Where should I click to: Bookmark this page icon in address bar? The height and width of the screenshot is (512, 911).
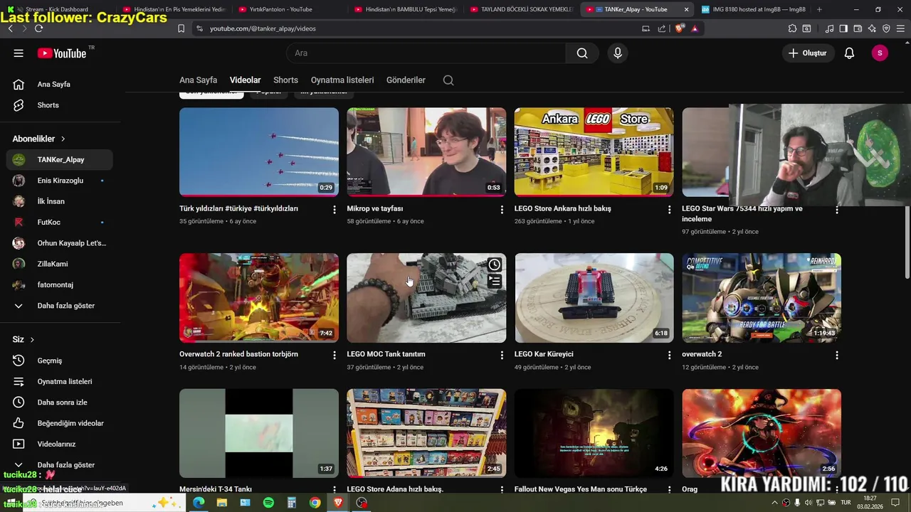[181, 28]
